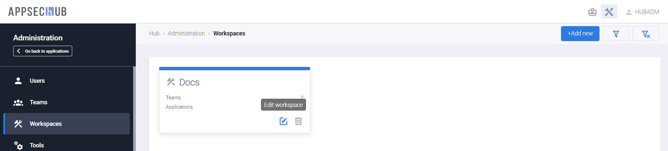The width and height of the screenshot is (668, 151).
Task: Clear filters with the filter-x button
Action: [x=645, y=34]
